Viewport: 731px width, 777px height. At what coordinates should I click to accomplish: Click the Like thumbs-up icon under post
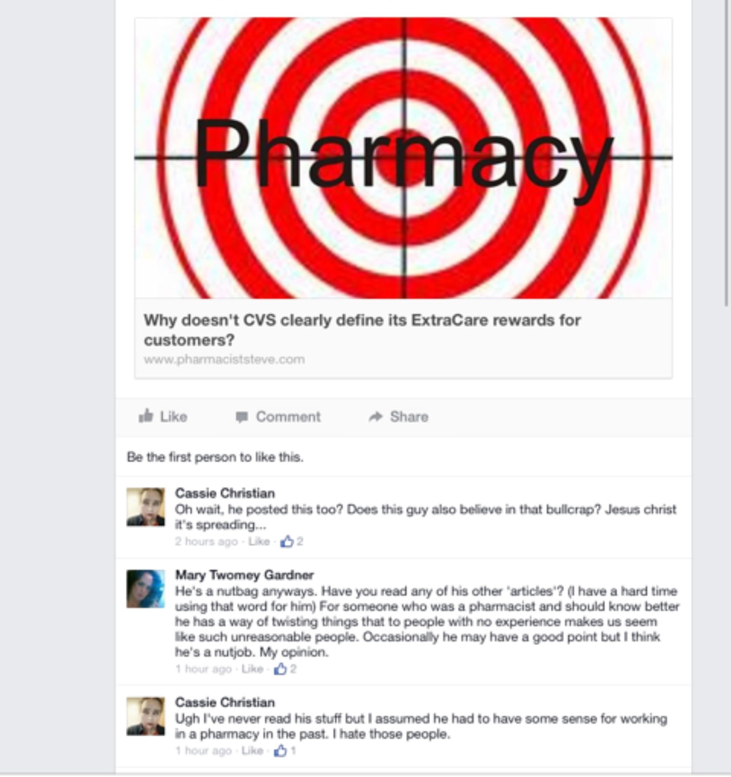coord(146,416)
